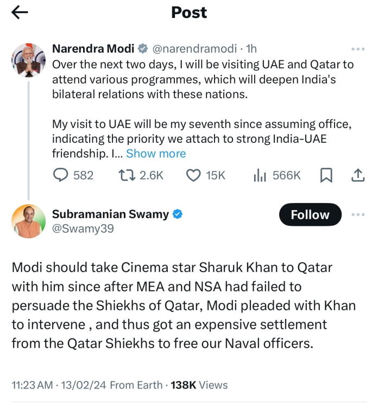Screen dimensions: 378x407
Task: Open Subramanian Swamy's profile picture
Action: [x=28, y=221]
